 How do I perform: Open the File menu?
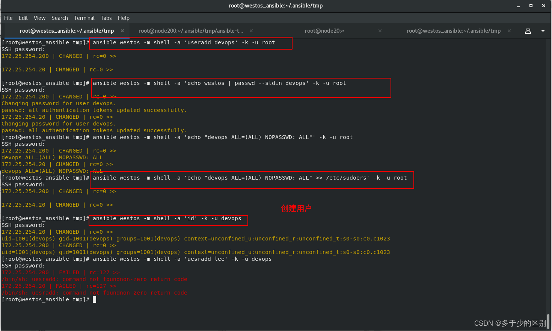[8, 18]
